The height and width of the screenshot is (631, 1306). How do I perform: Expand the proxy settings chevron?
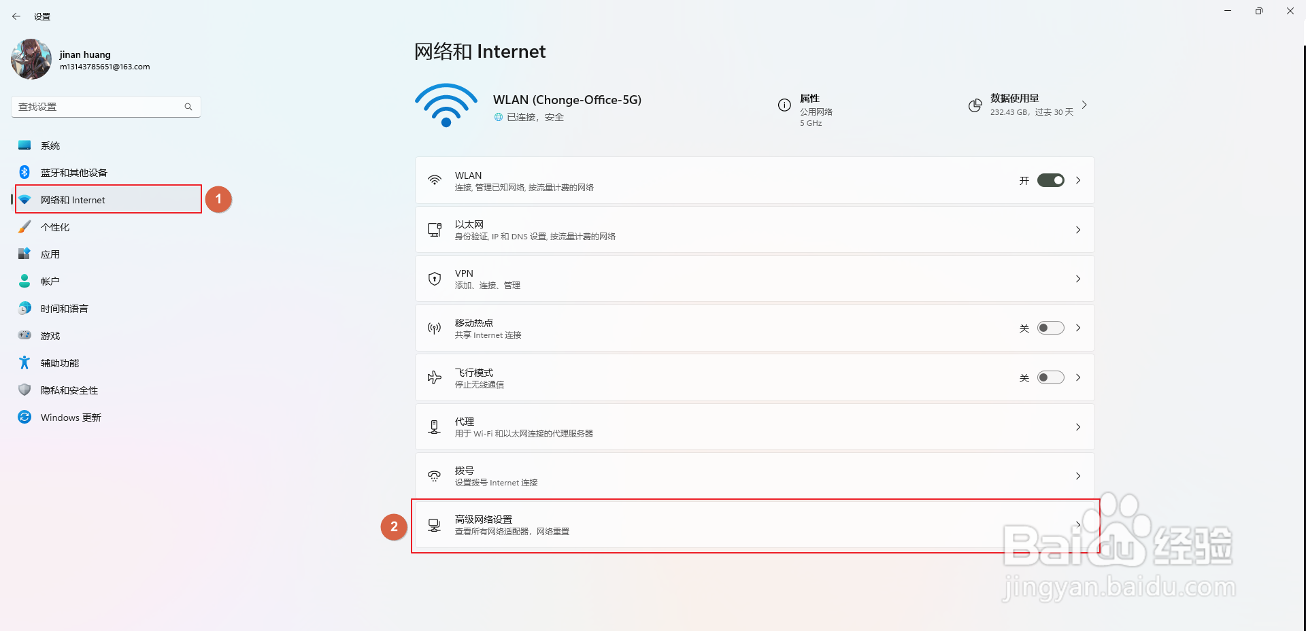pyautogui.click(x=1078, y=427)
